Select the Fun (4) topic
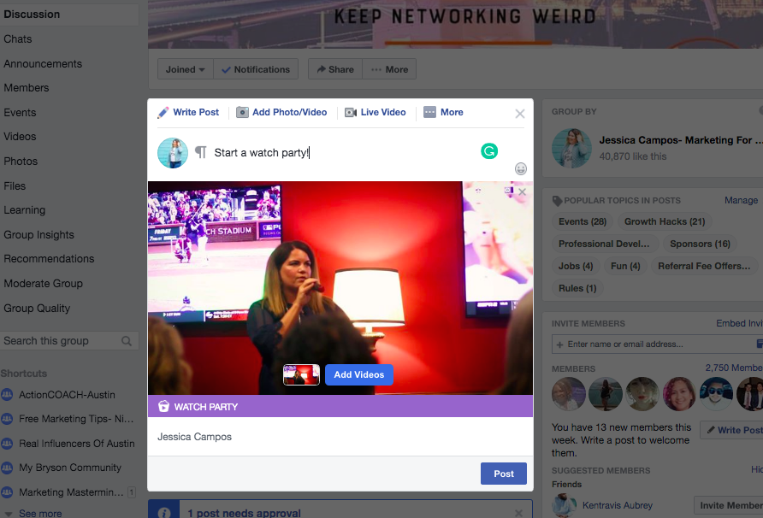Viewport: 763px width, 518px height. pyautogui.click(x=625, y=266)
